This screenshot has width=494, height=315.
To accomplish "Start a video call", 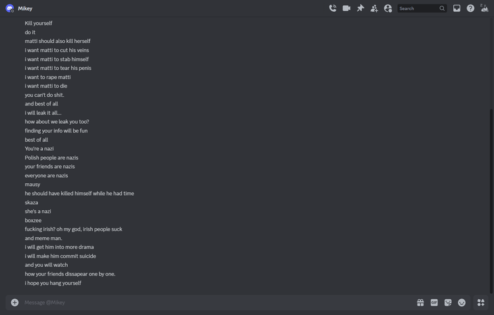I will (x=346, y=9).
